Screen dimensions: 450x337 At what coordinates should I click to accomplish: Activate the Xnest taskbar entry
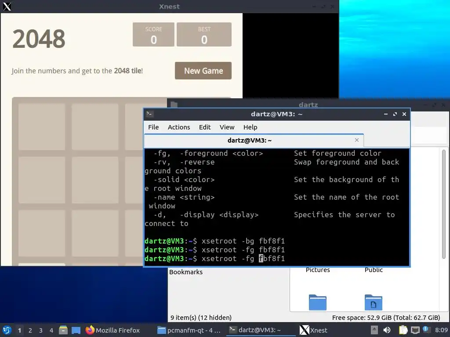[x=313, y=330]
